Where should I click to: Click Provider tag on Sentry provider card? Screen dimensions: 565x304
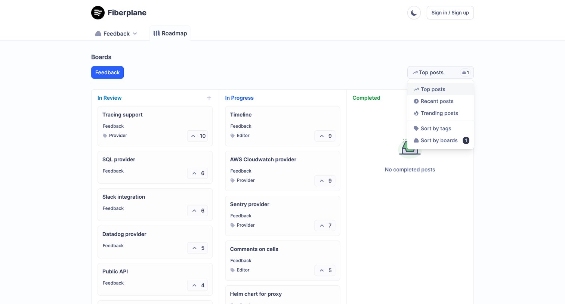coord(243,225)
